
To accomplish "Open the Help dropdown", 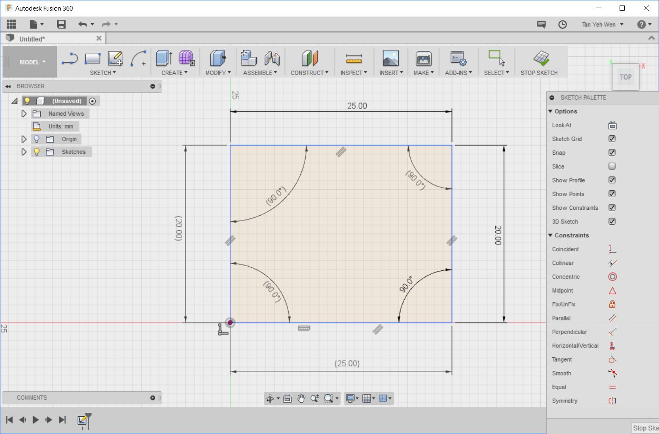I will pos(645,25).
